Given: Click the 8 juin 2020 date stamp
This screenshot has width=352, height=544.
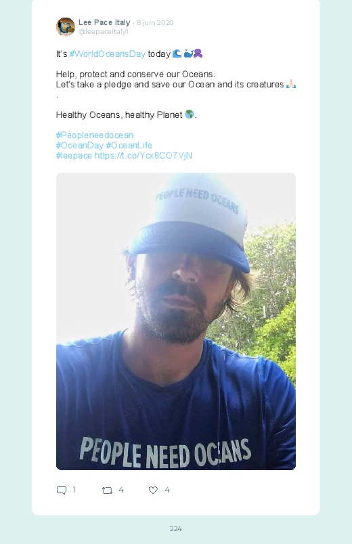Looking at the screenshot, I should click(x=155, y=22).
